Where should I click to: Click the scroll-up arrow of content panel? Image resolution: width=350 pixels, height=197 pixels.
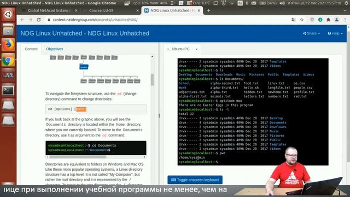pos(152,56)
